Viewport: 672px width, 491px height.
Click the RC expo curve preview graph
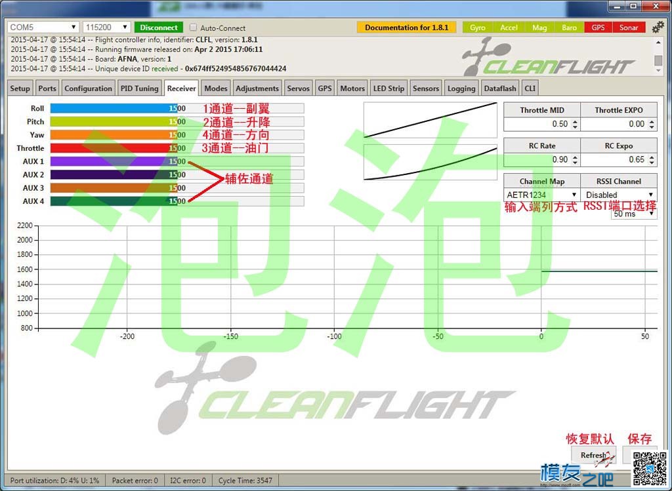pos(430,162)
